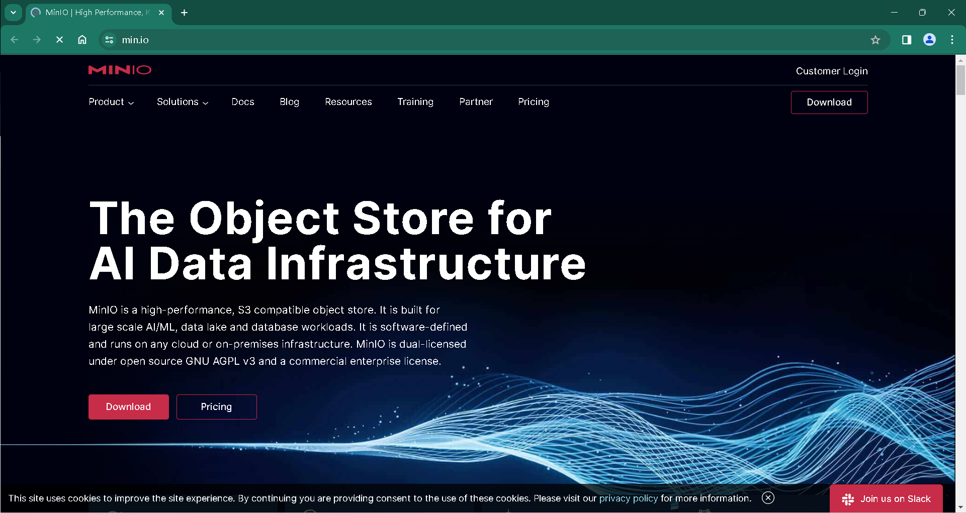The height and width of the screenshot is (513, 966).
Task: View site information icon in address bar
Action: [x=109, y=40]
